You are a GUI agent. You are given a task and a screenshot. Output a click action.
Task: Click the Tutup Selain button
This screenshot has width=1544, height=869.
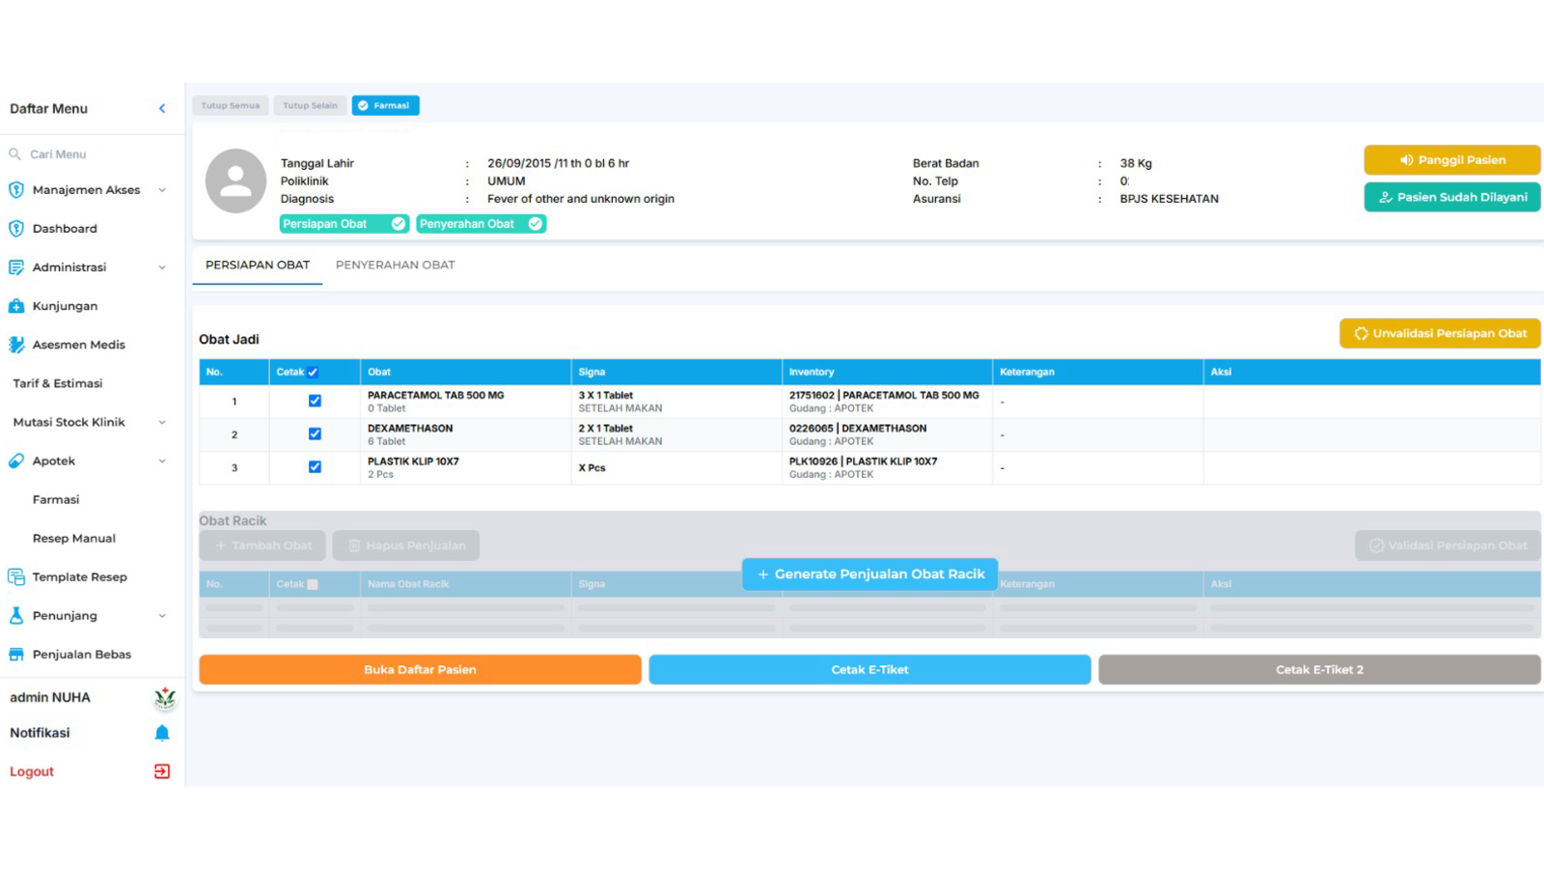coord(310,105)
